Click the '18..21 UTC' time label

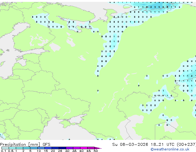163,144
